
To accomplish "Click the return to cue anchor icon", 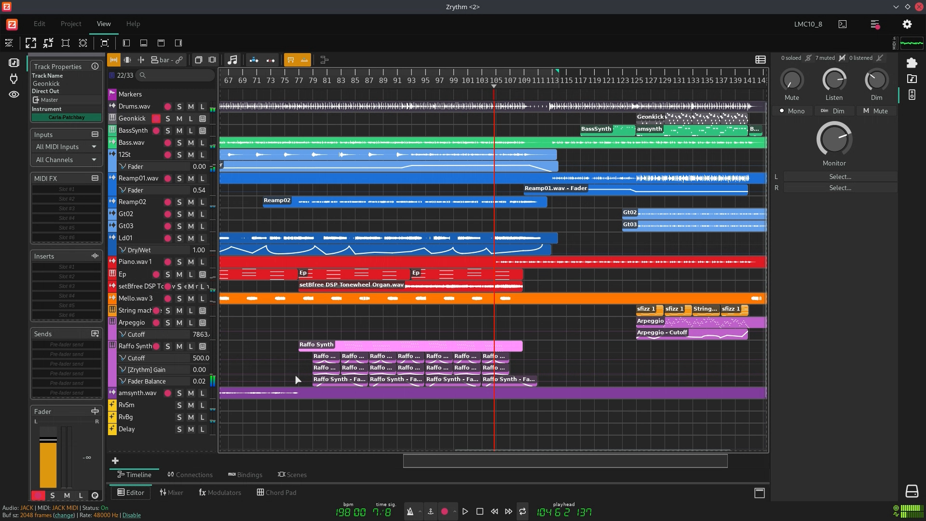I will (x=431, y=512).
